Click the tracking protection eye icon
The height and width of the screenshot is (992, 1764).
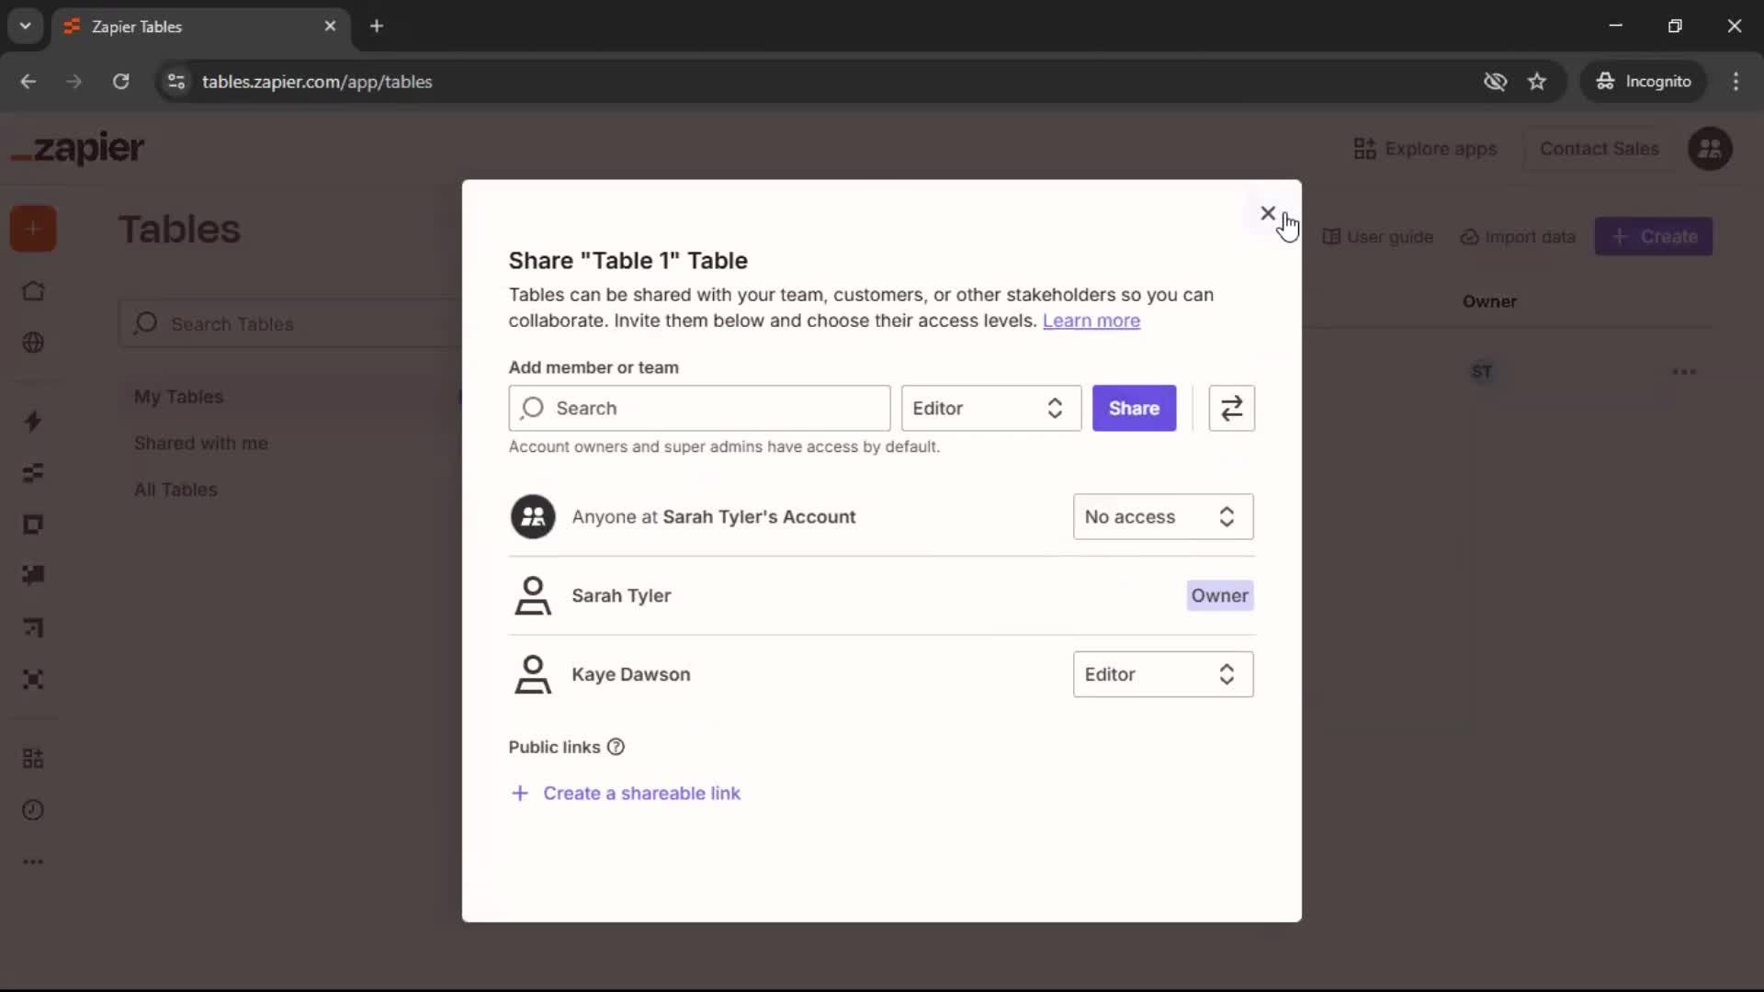click(x=1495, y=82)
